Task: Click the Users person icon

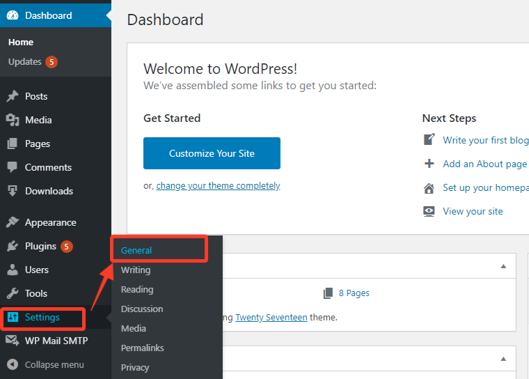Action: [13, 270]
